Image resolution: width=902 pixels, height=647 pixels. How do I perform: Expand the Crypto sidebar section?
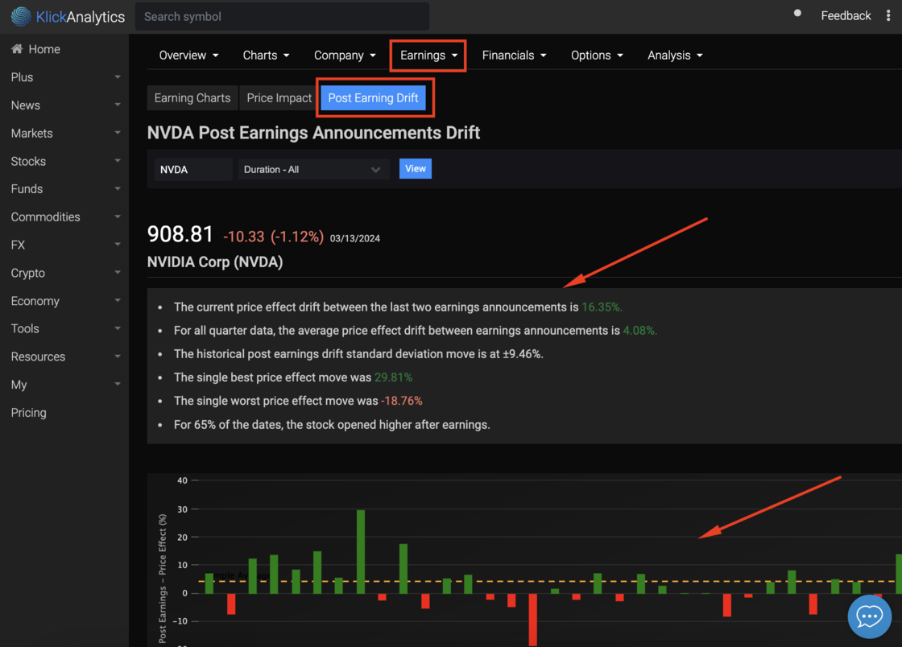64,273
